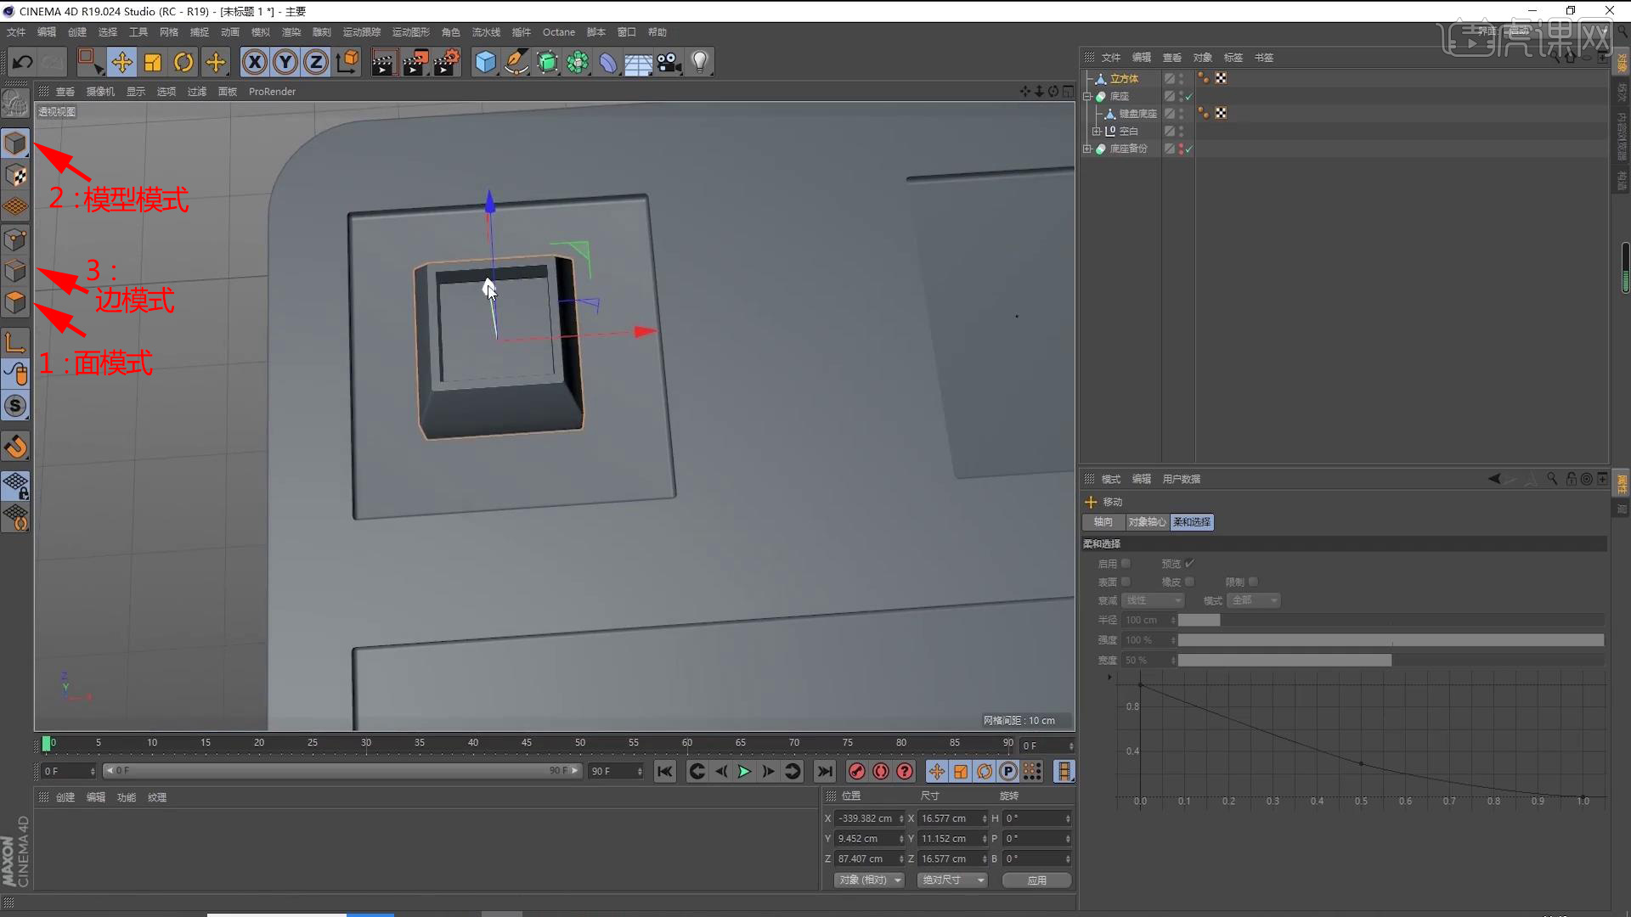Open the 对象 (相对) coordinate dropdown
The height and width of the screenshot is (917, 1631).
pos(868,880)
